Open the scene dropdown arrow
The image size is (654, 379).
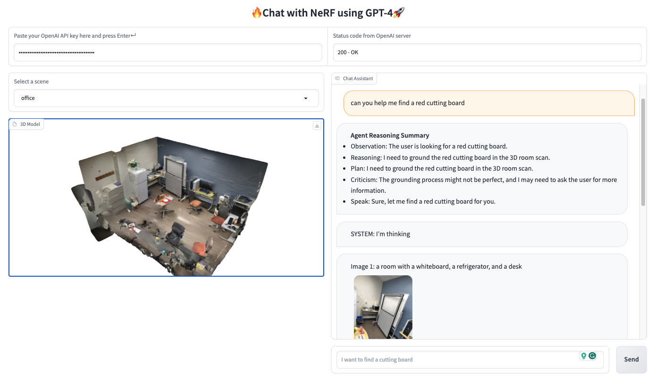[x=306, y=98]
